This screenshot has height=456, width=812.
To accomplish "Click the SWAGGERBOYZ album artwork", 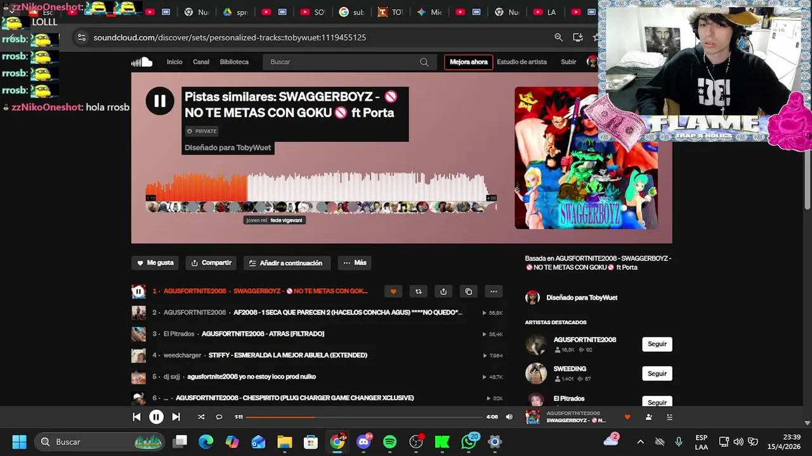I will click(x=586, y=158).
